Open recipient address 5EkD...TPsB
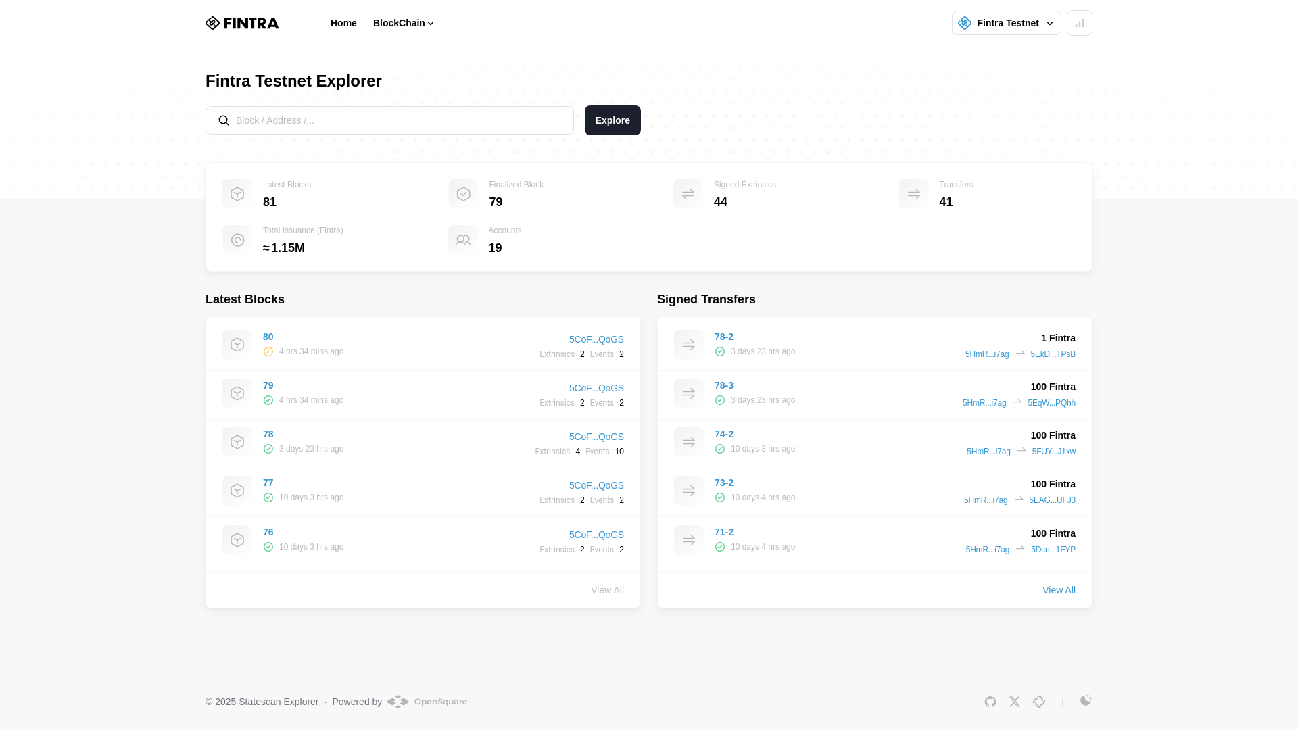Viewport: 1298px width, 730px height. click(x=1053, y=354)
